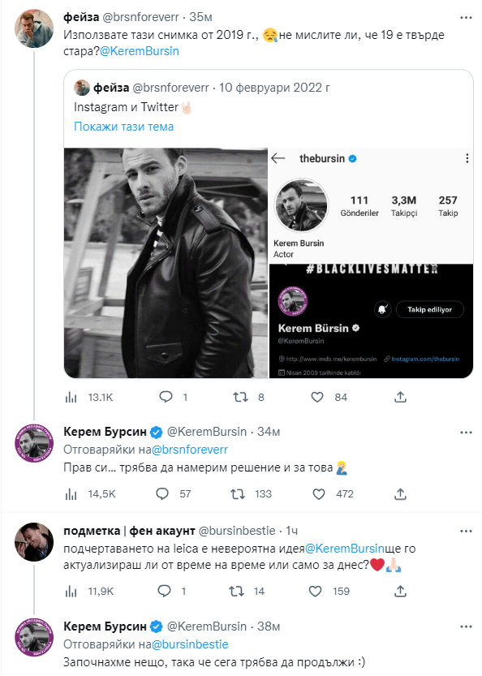Like Керем Бурсин's reply with 472 likes
Screen dimensions: 482x676
[x=319, y=493]
